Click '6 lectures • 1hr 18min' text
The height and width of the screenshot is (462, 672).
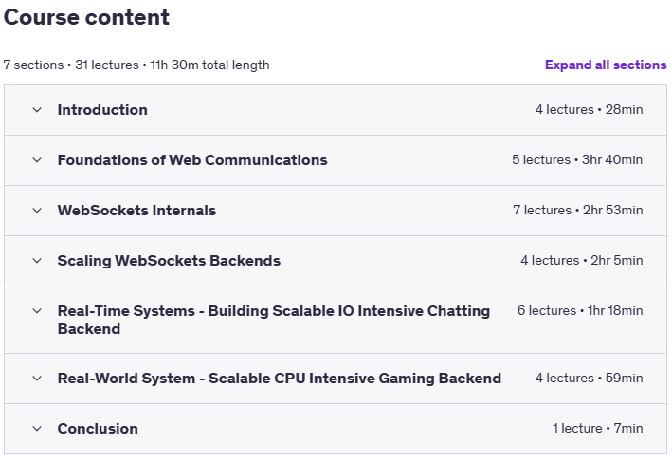(x=580, y=310)
